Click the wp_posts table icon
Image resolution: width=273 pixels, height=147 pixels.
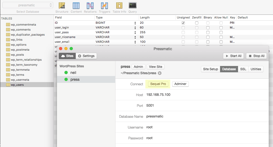point(8,55)
